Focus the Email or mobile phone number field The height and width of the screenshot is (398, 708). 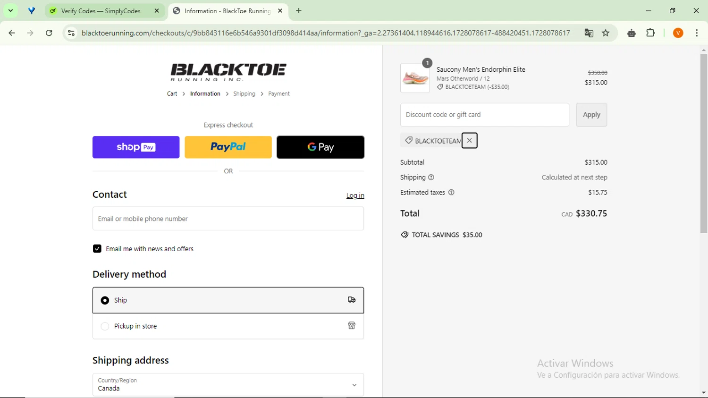click(228, 219)
